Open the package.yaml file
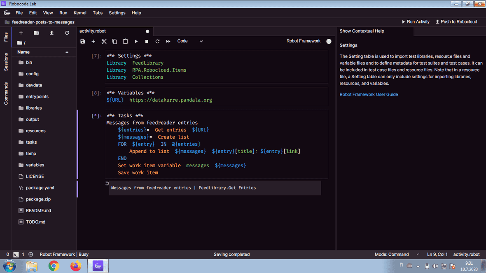486x273 pixels. [40, 188]
